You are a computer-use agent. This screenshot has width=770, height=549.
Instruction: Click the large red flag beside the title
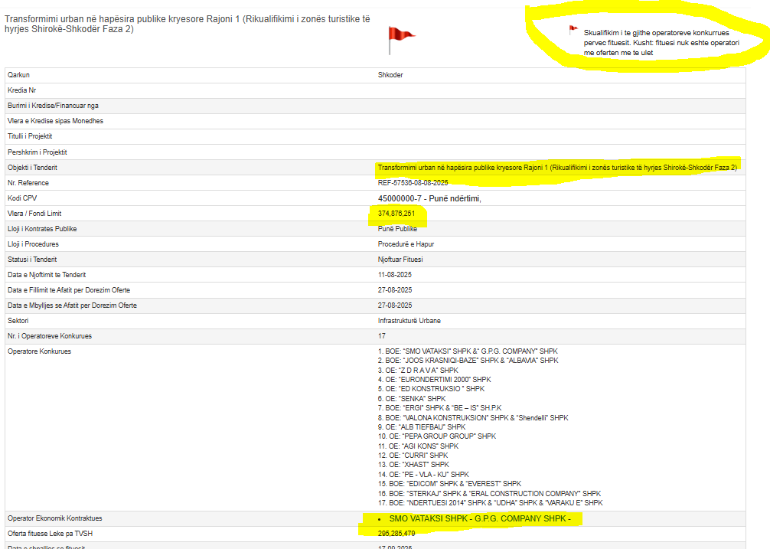(x=399, y=38)
